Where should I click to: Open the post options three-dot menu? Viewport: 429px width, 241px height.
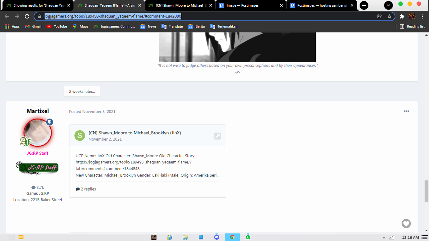407,111
